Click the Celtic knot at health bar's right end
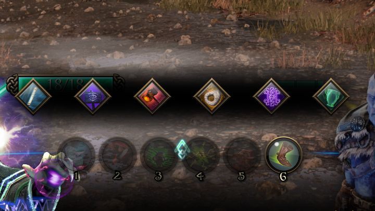375x211 pixels. click(x=119, y=81)
